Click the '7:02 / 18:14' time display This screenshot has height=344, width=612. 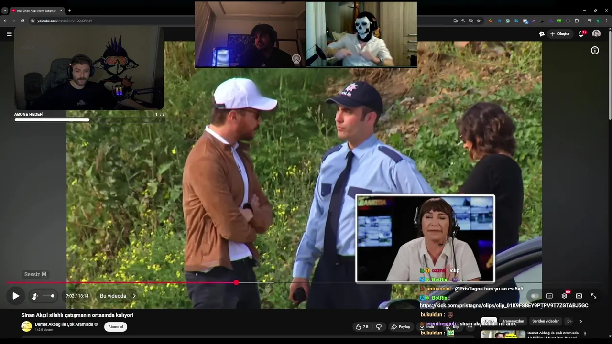click(77, 296)
